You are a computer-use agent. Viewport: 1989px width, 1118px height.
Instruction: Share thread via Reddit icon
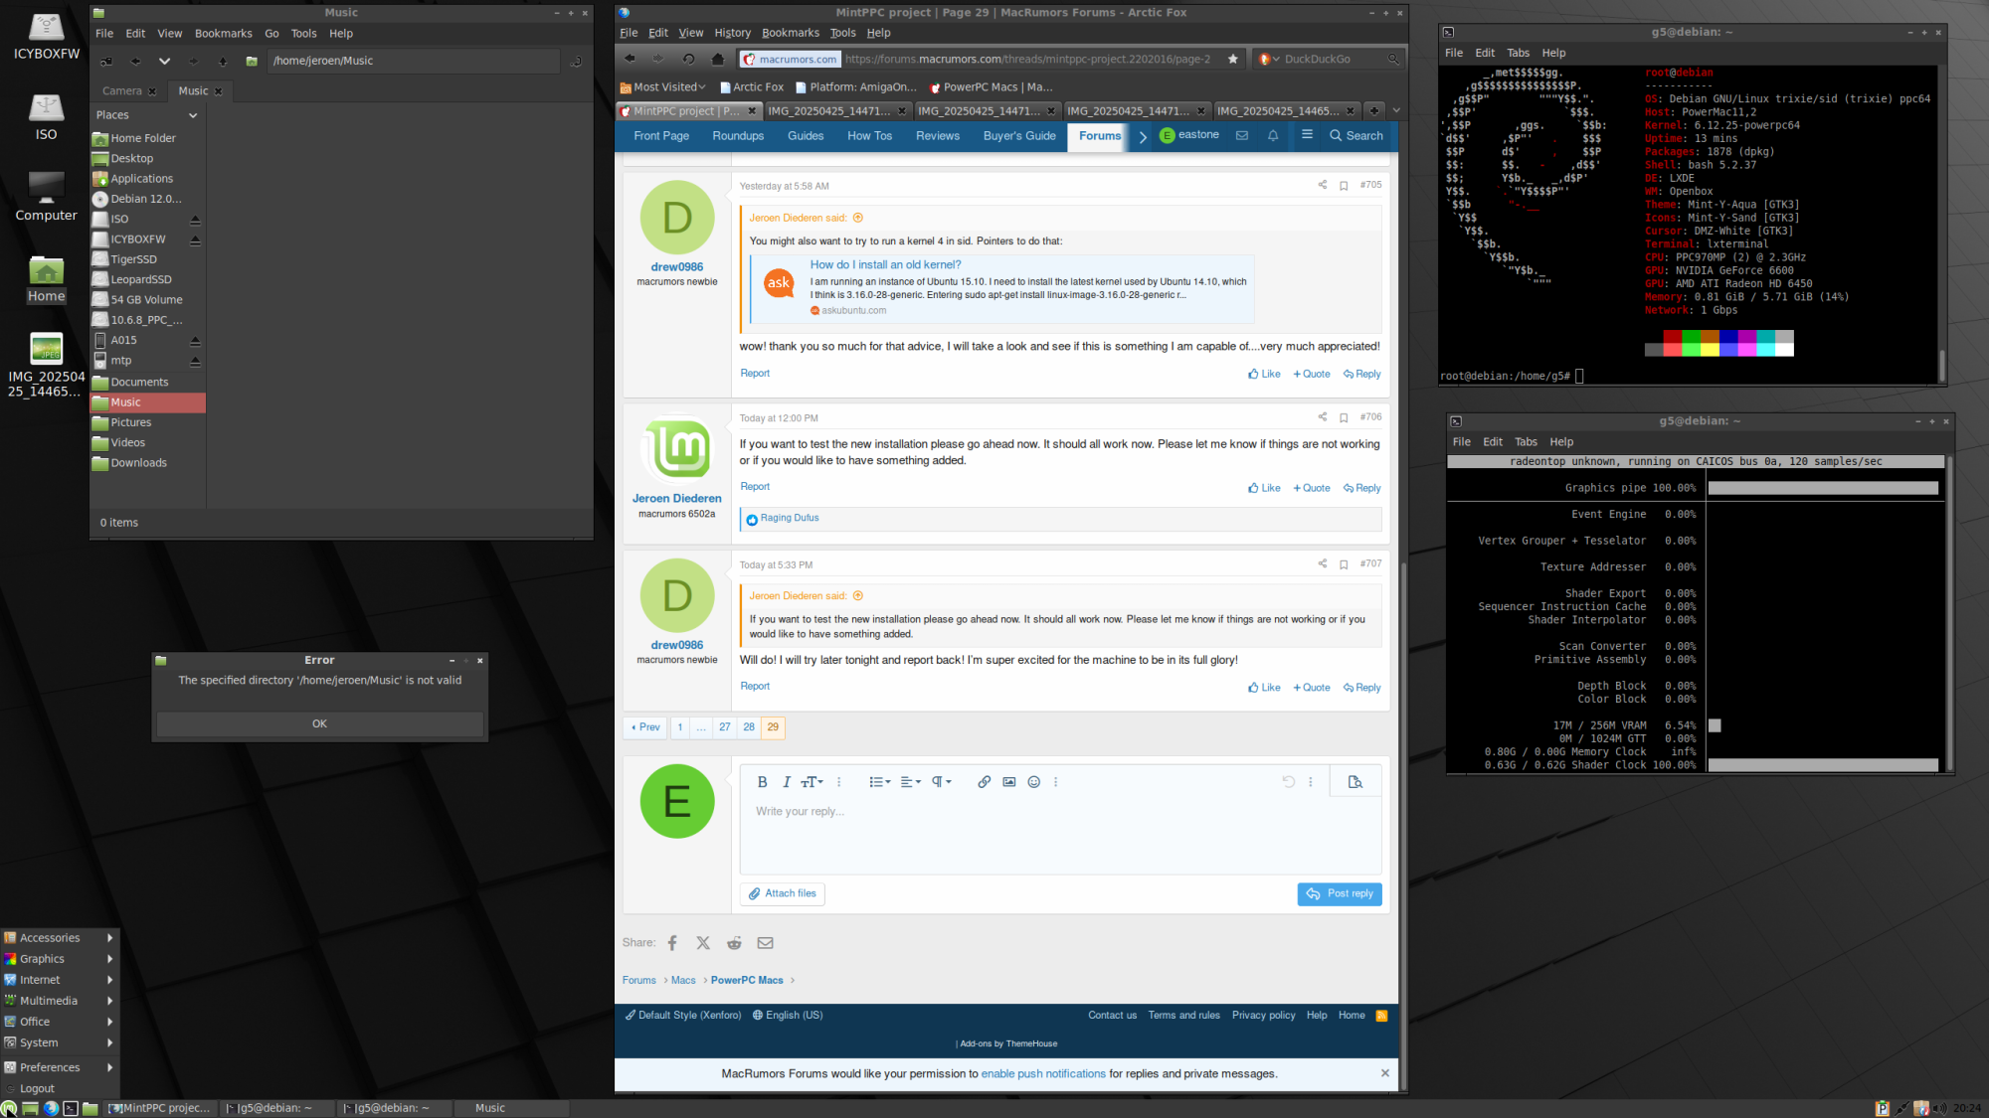[734, 943]
